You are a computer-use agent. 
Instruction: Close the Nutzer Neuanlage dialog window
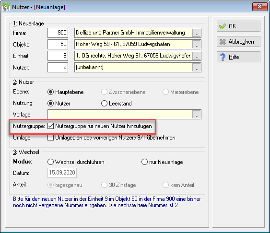pyautogui.click(x=259, y=7)
